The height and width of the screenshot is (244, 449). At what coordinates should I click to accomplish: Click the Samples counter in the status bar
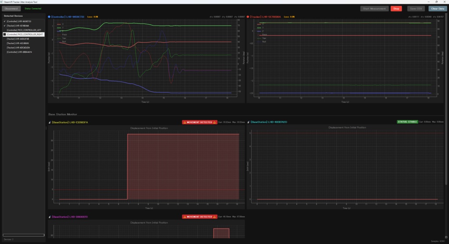[438, 241]
